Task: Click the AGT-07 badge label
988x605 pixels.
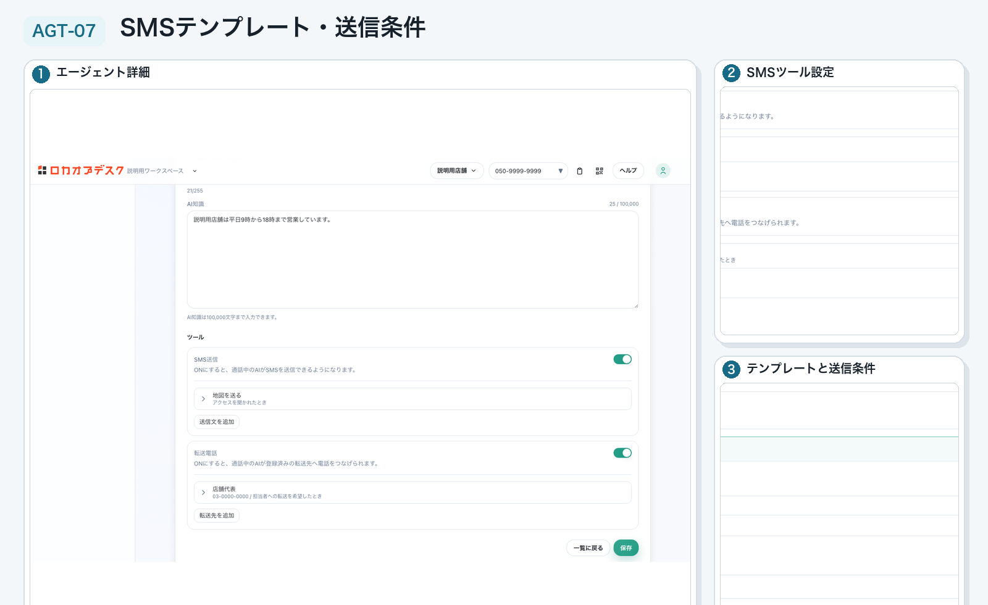Action: pos(64,31)
